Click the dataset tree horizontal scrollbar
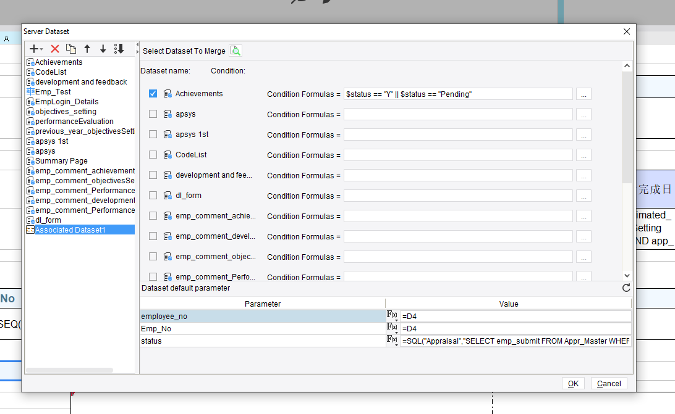 pyautogui.click(x=69, y=370)
